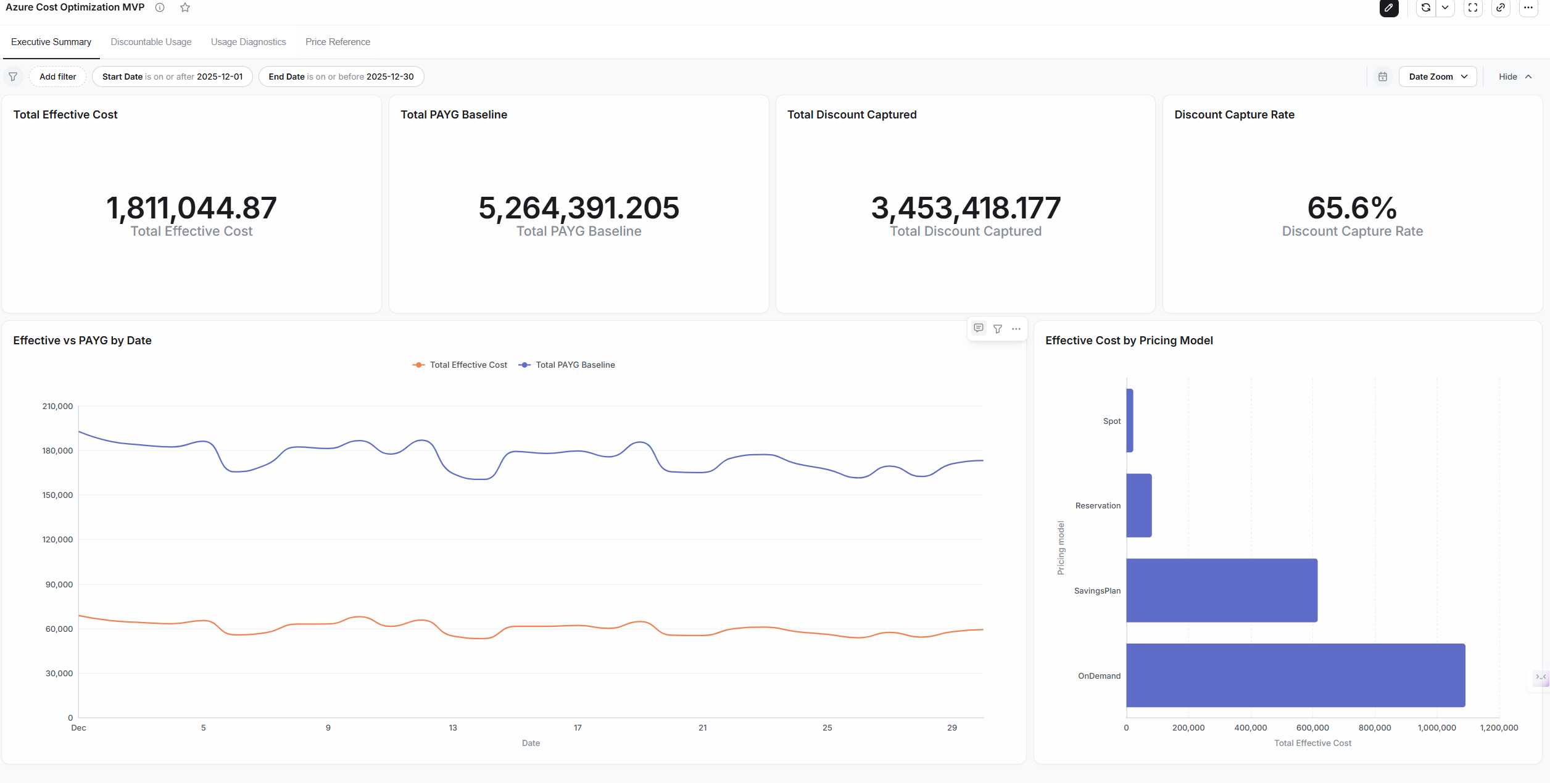This screenshot has width=1550, height=783.
Task: Open the Usage Diagnostics tab
Action: point(249,42)
